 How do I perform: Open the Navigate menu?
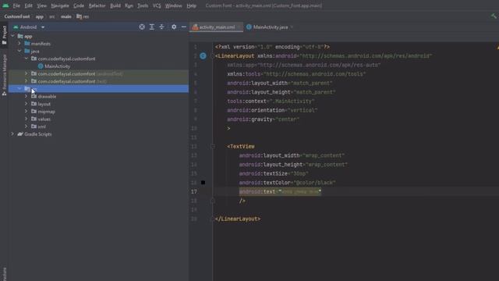click(60, 5)
